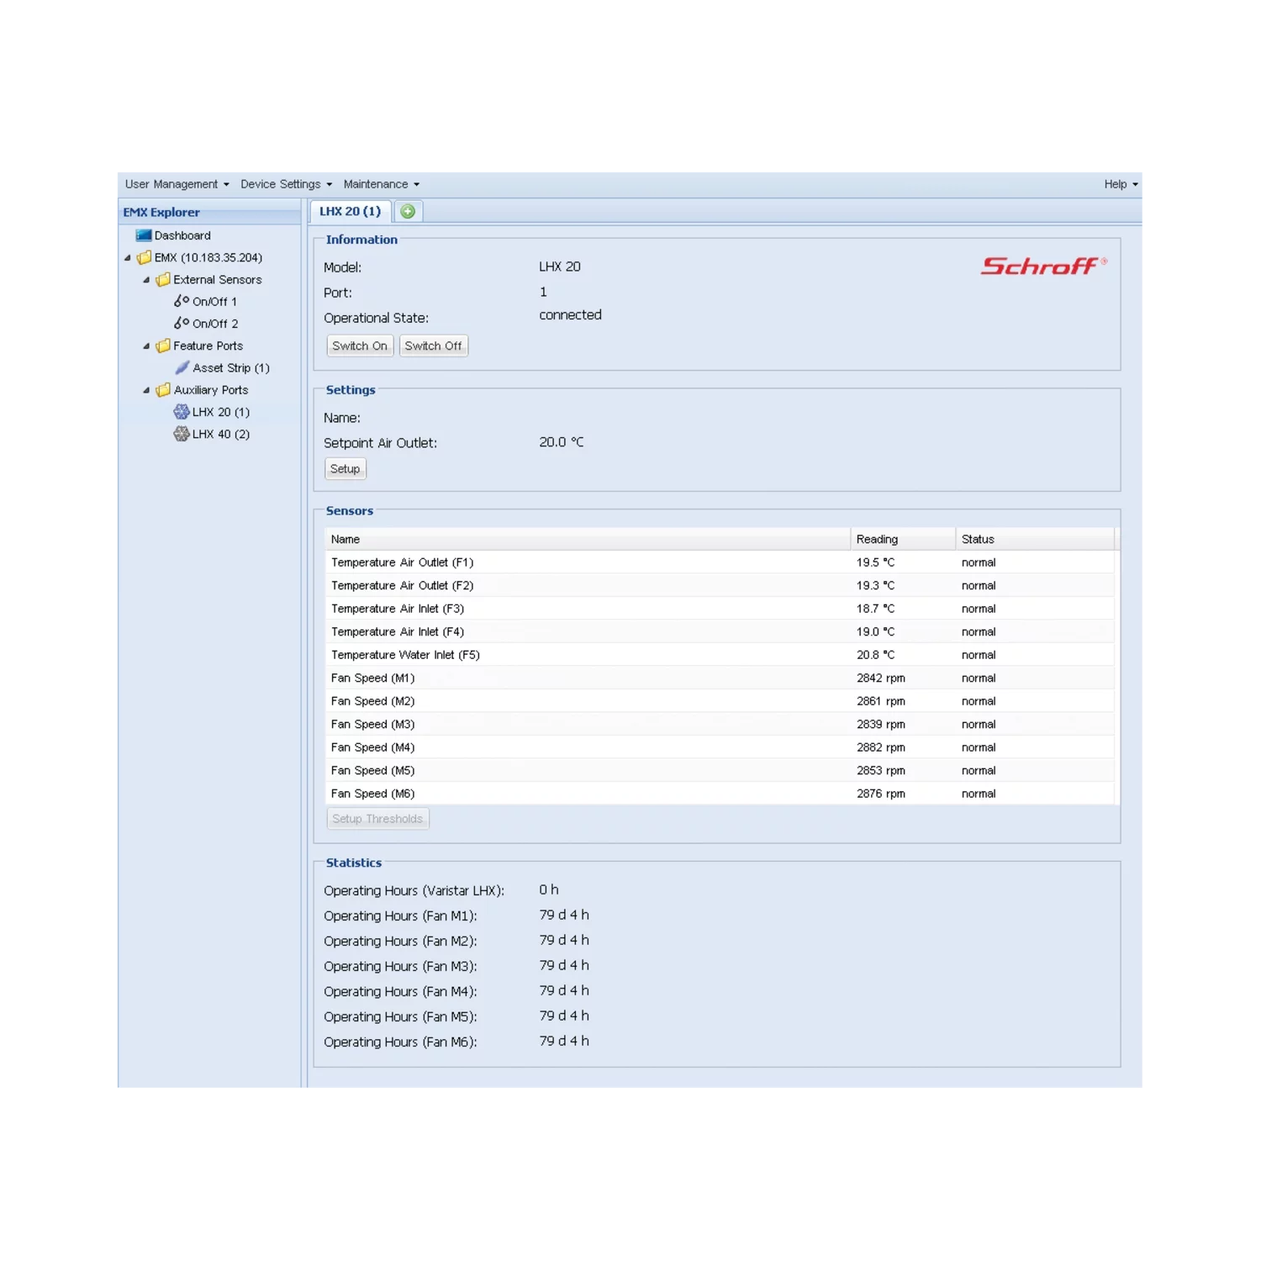Select the Fan Speed (M3) sensor row
Image resolution: width=1261 pixels, height=1261 pixels.
[x=588, y=725]
